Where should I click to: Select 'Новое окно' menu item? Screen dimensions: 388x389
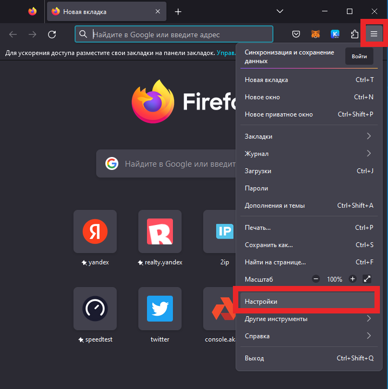coord(309,97)
